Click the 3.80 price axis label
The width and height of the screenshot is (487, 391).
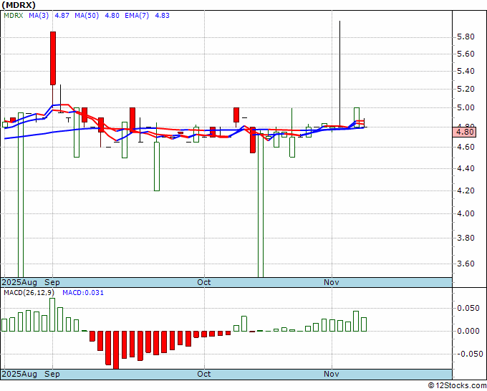466,238
